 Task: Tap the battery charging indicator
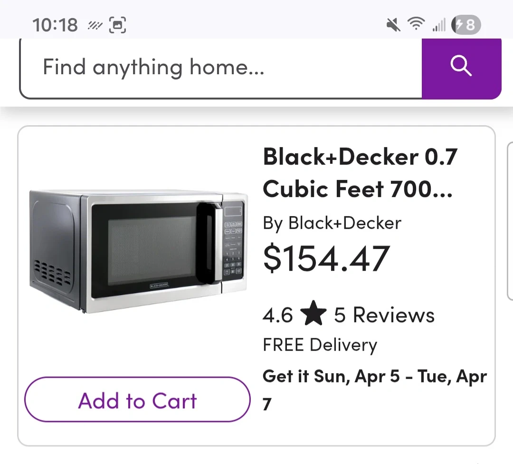click(466, 24)
